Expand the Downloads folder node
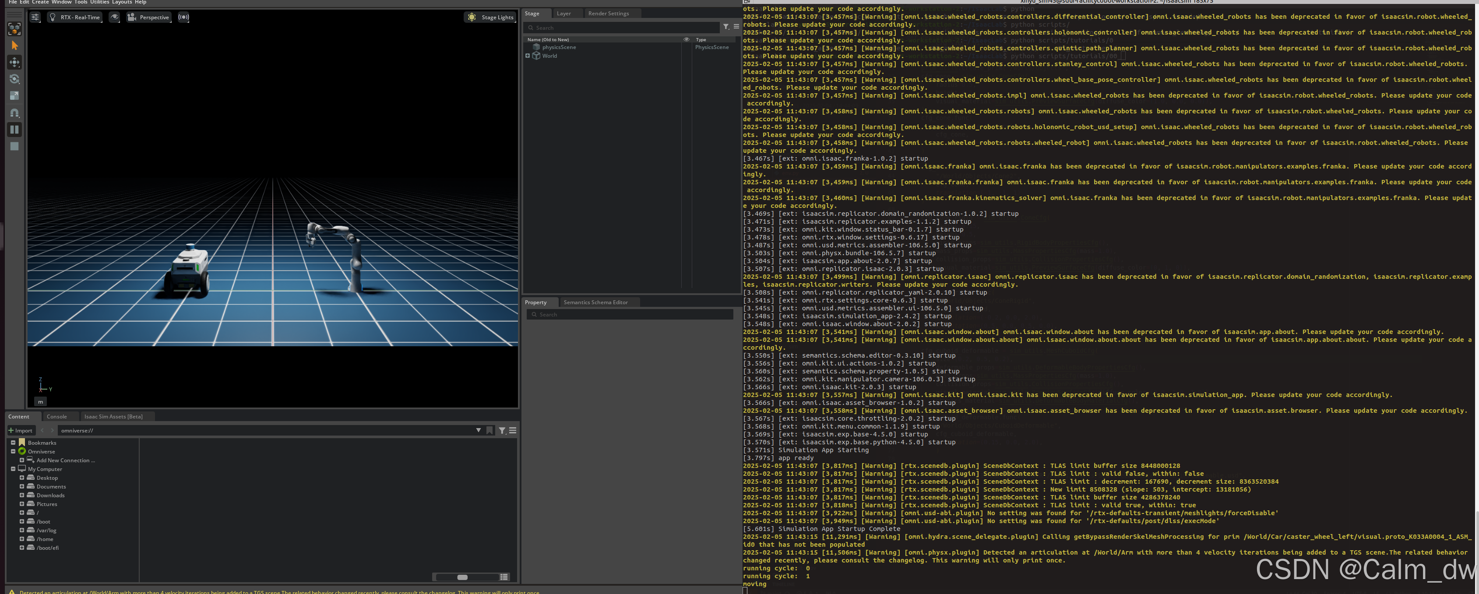 [x=22, y=495]
